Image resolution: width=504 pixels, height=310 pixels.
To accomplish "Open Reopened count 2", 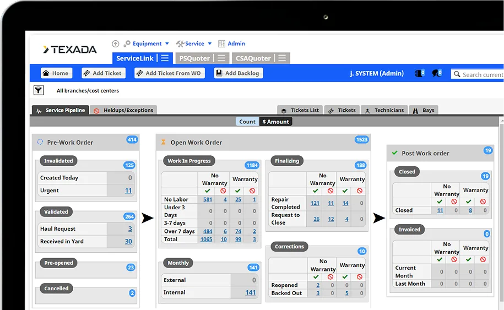I will click(x=318, y=285).
